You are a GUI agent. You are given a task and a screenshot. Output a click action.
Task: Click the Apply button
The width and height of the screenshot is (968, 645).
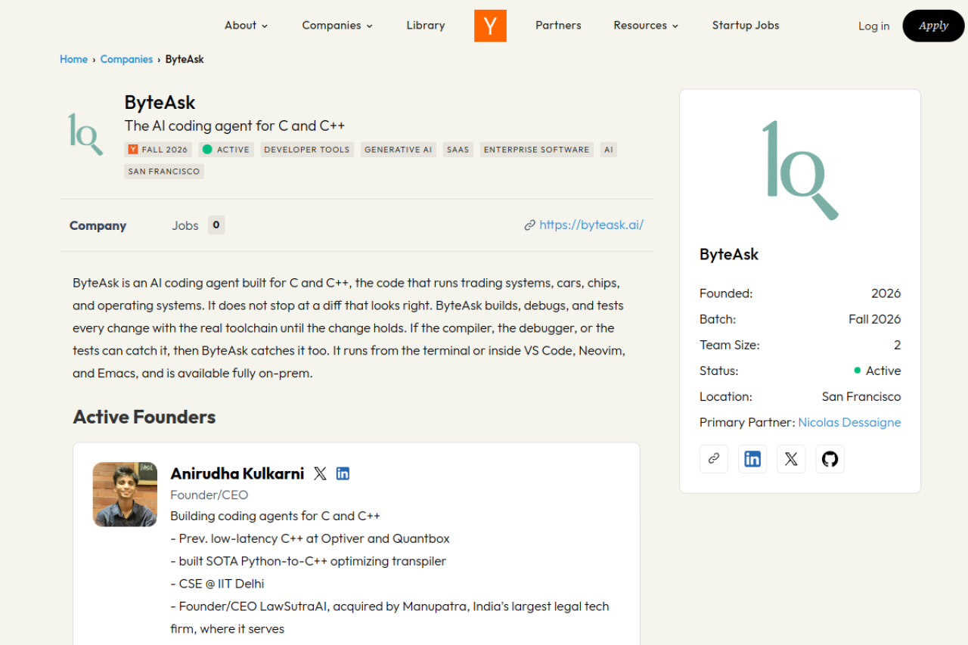pyautogui.click(x=933, y=26)
